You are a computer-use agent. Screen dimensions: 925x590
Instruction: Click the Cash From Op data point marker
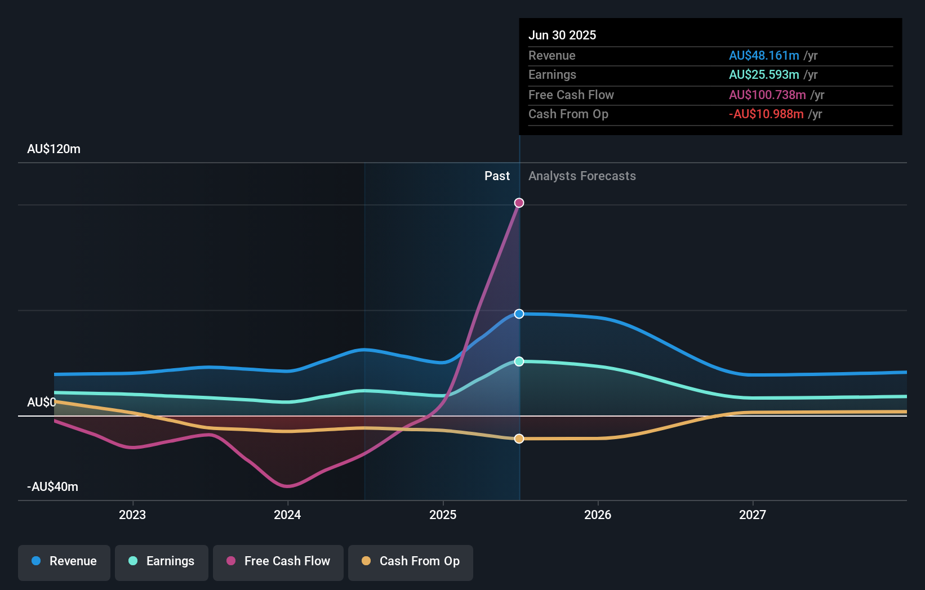click(x=519, y=439)
